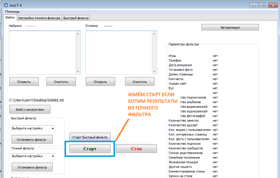Click the Файл с аккаунтами button
This screenshot has height=178, width=280.
tap(30, 110)
